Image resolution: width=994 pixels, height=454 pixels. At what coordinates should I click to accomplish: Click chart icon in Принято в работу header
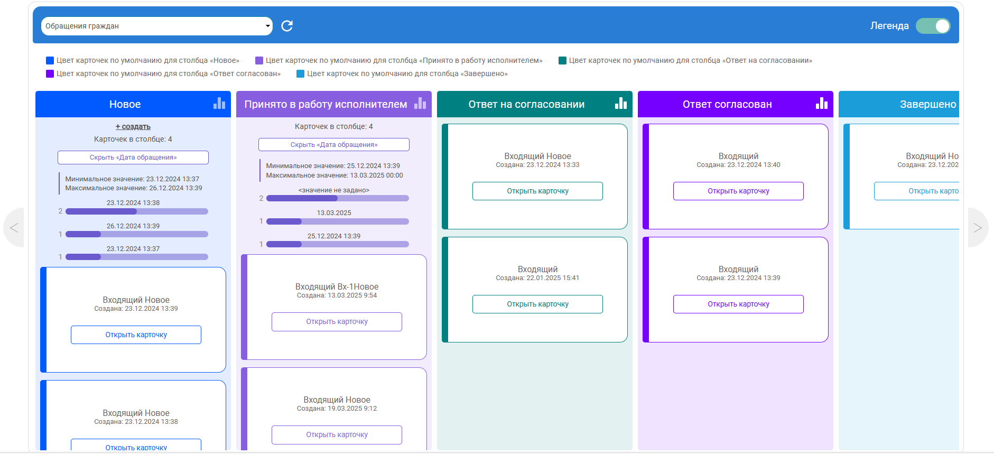[420, 103]
